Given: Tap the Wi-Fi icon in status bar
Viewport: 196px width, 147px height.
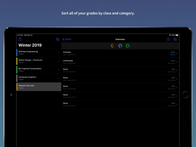Looking at the screenshot, I should point(170,35).
